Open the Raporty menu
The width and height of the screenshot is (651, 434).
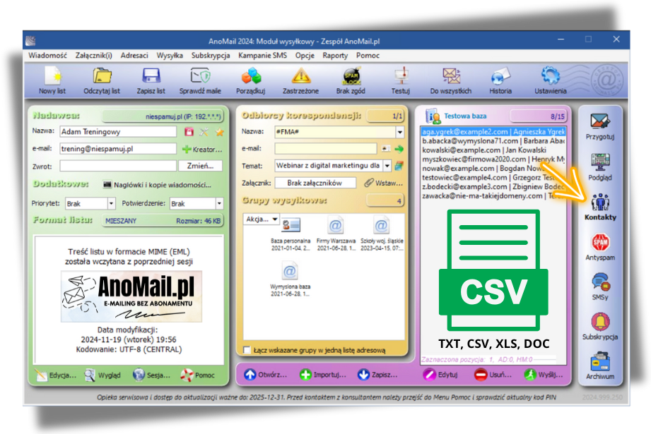[335, 56]
